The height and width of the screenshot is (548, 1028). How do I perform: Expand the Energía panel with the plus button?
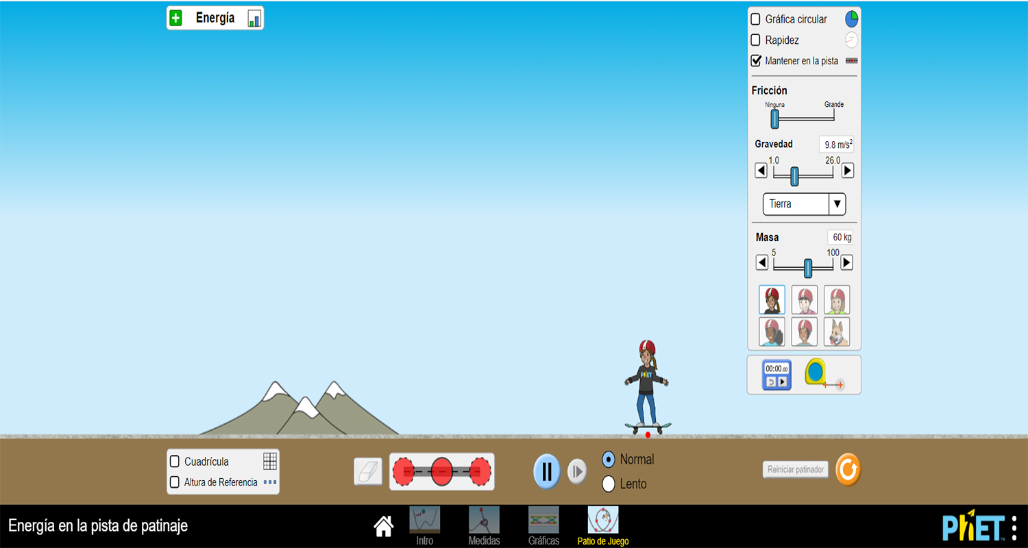coord(176,18)
